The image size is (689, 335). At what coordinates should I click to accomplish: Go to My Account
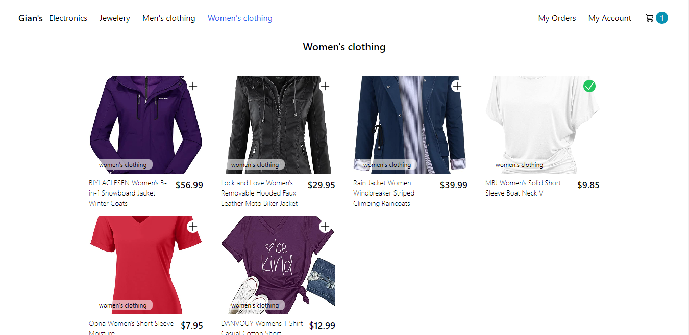point(610,18)
